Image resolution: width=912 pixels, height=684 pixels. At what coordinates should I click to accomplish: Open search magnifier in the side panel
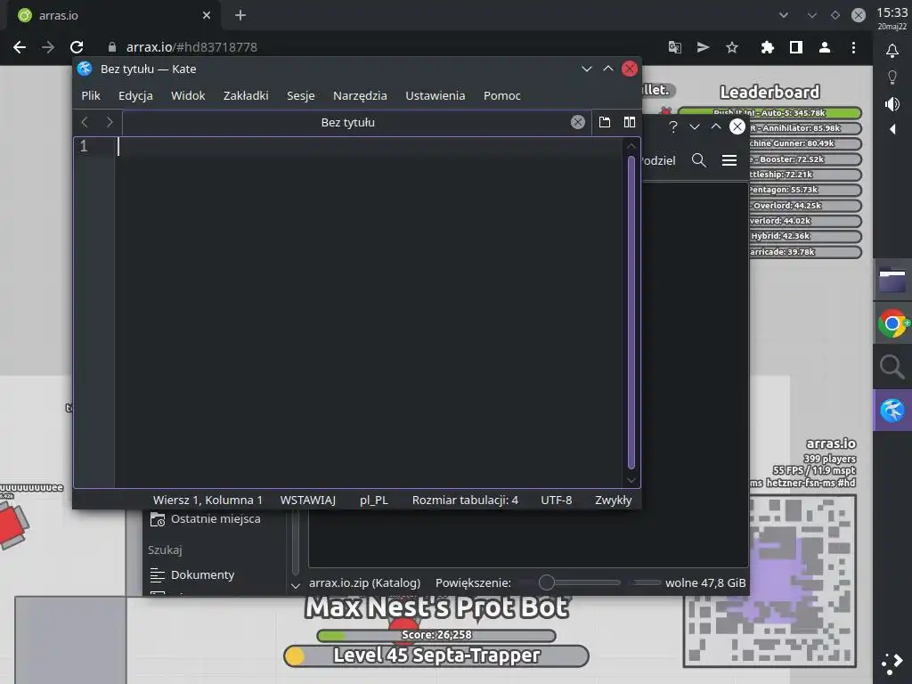(x=892, y=367)
